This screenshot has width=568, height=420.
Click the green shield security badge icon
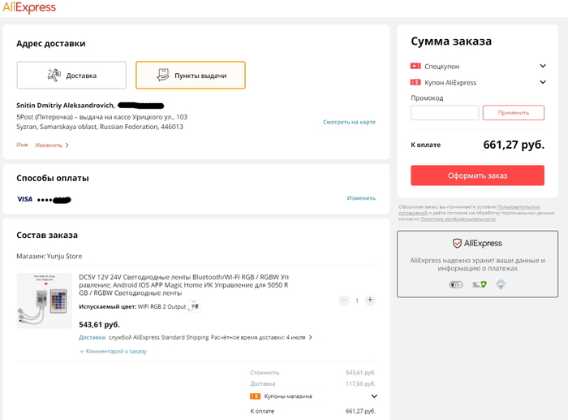(x=480, y=284)
